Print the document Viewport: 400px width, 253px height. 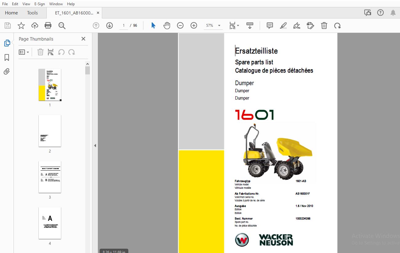(x=48, y=26)
